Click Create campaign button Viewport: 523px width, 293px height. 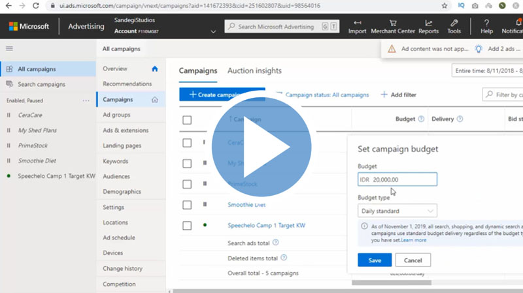(222, 95)
